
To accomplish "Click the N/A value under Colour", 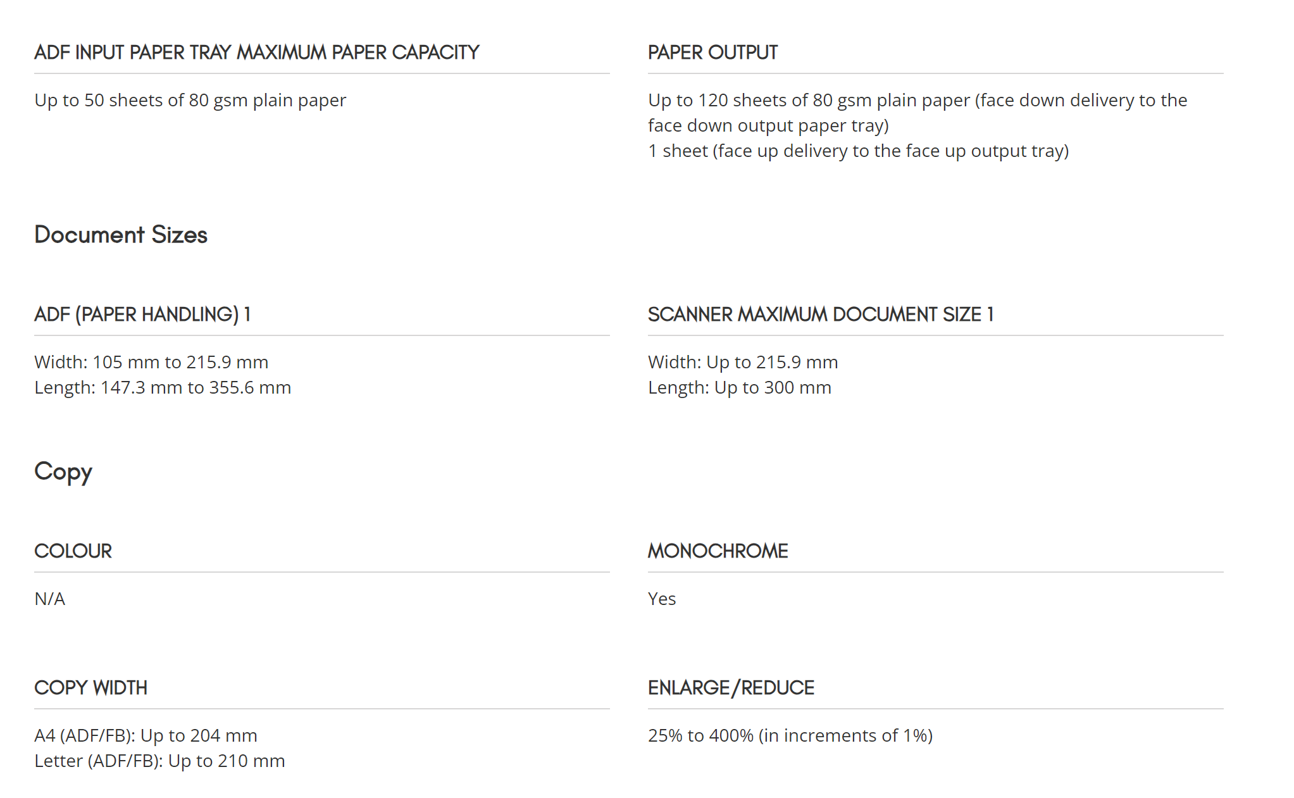I will click(50, 599).
